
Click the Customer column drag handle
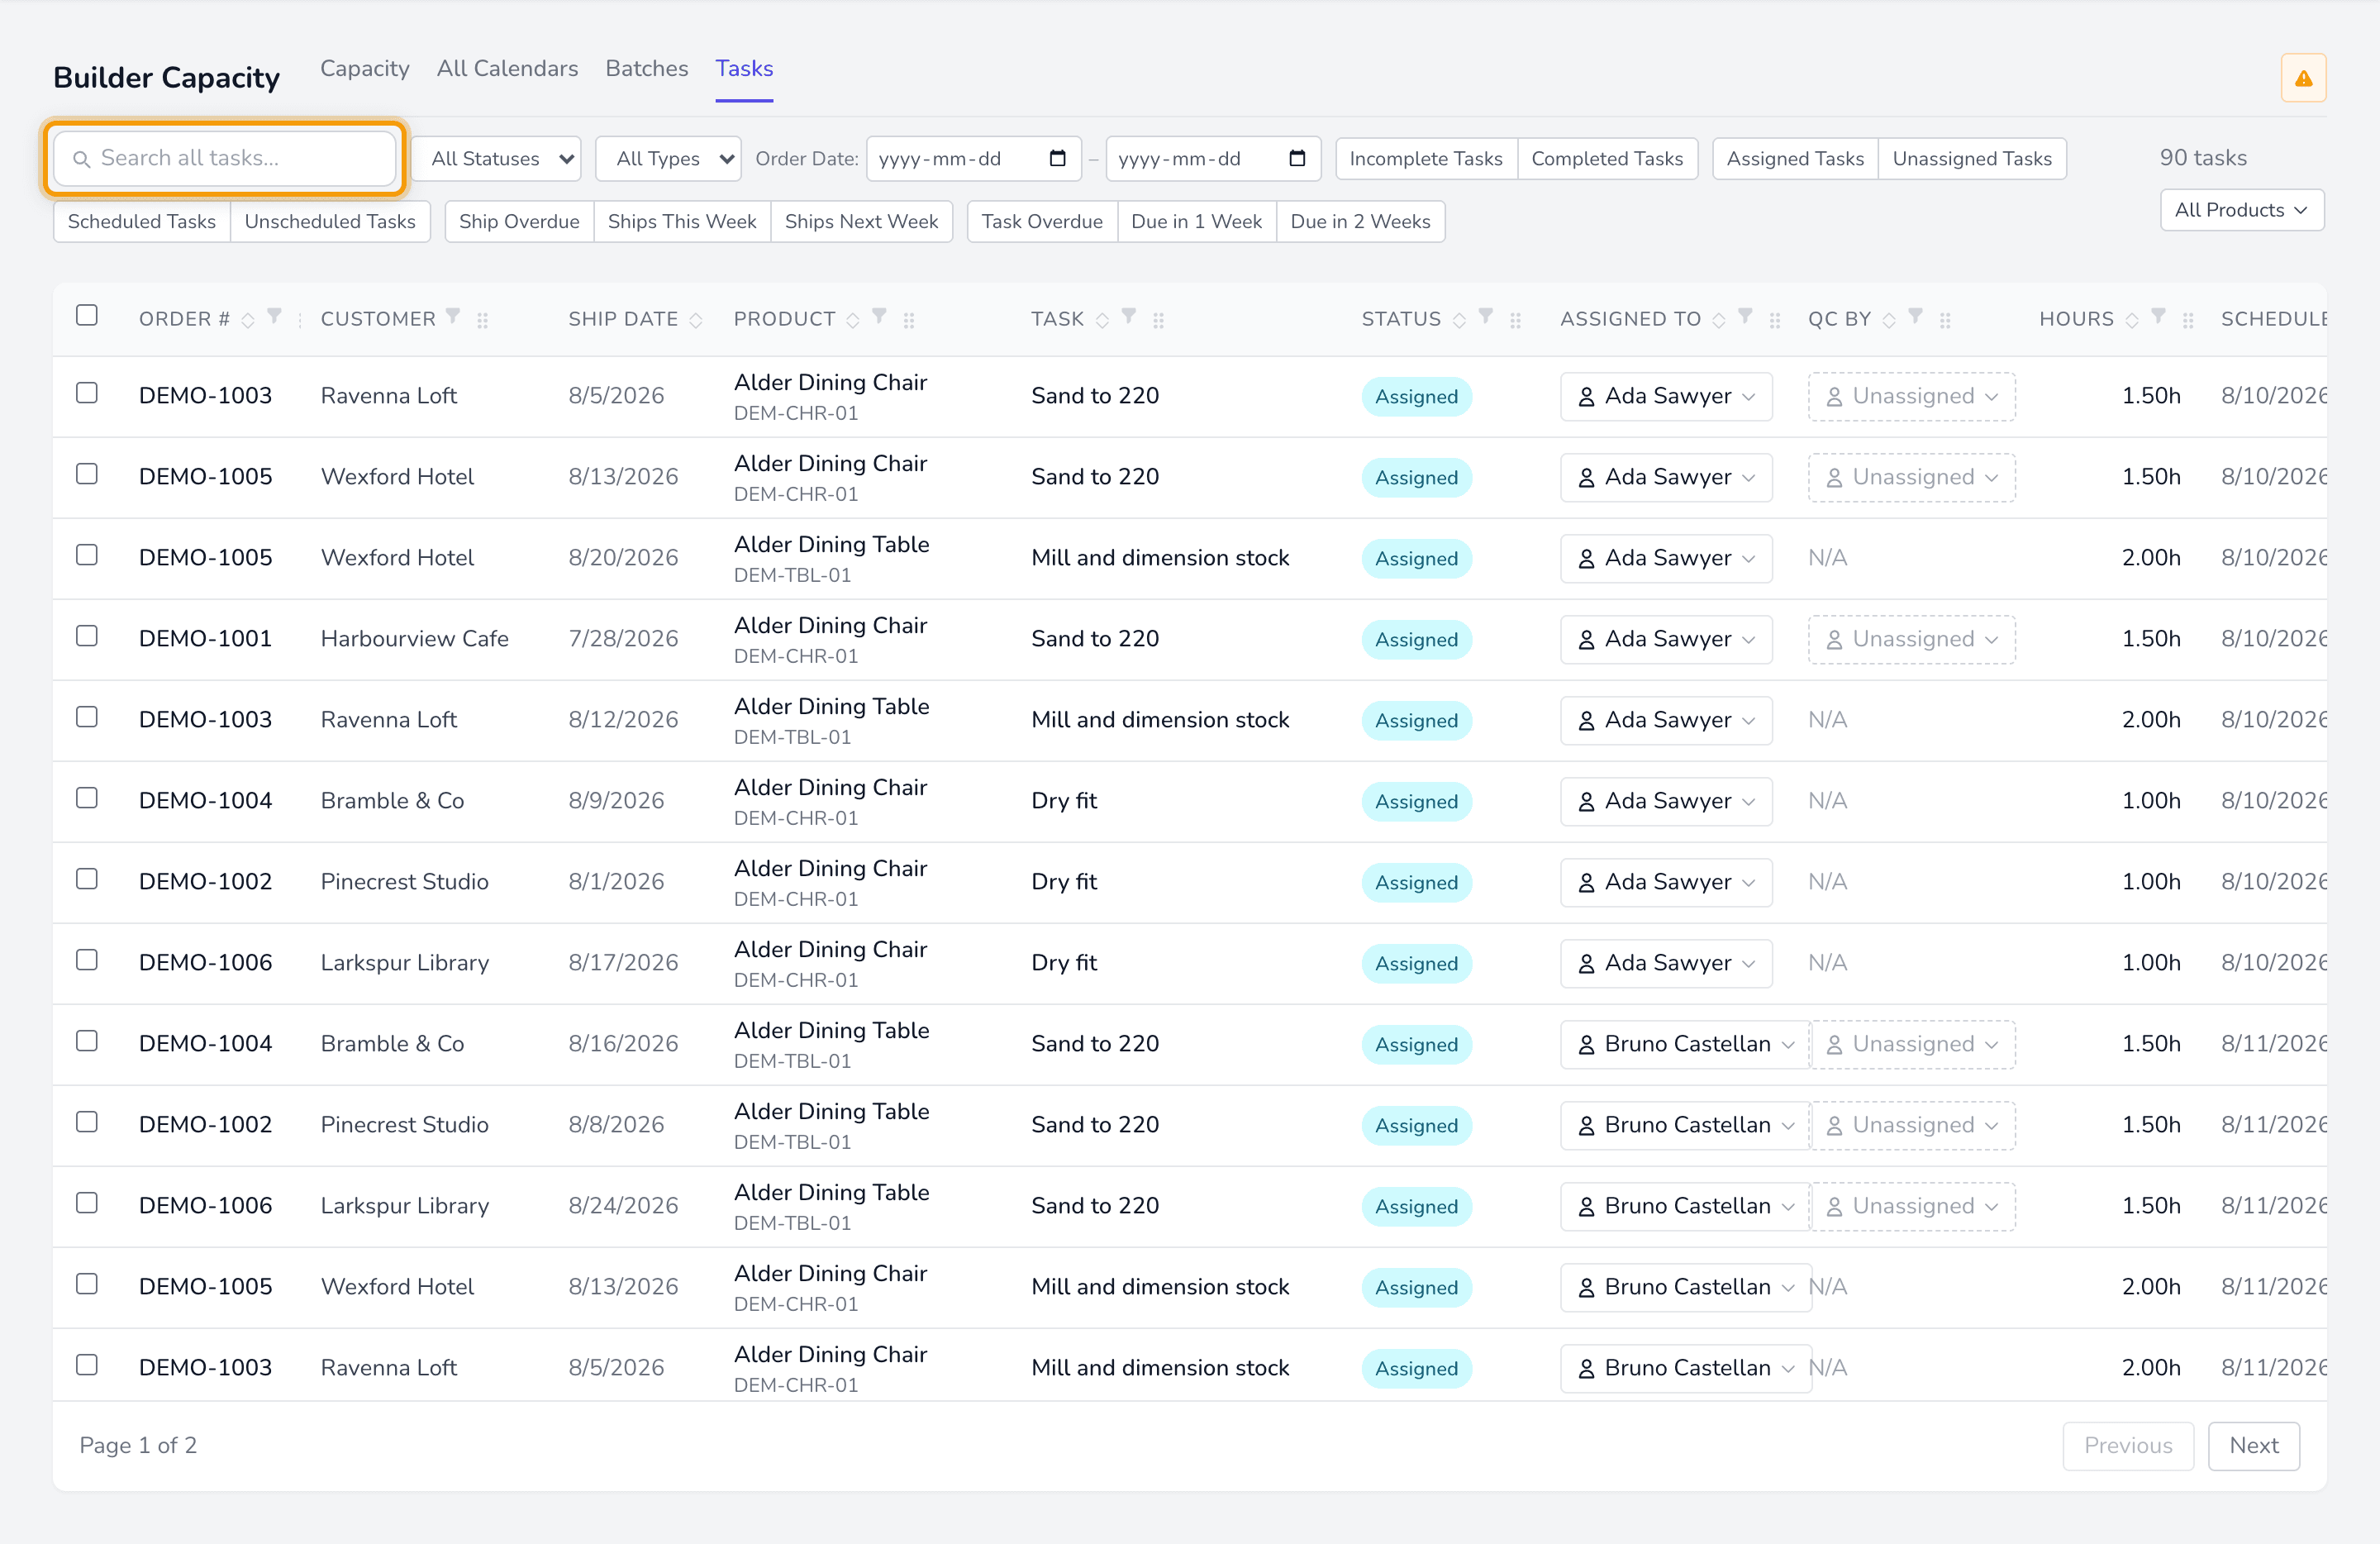click(x=482, y=320)
